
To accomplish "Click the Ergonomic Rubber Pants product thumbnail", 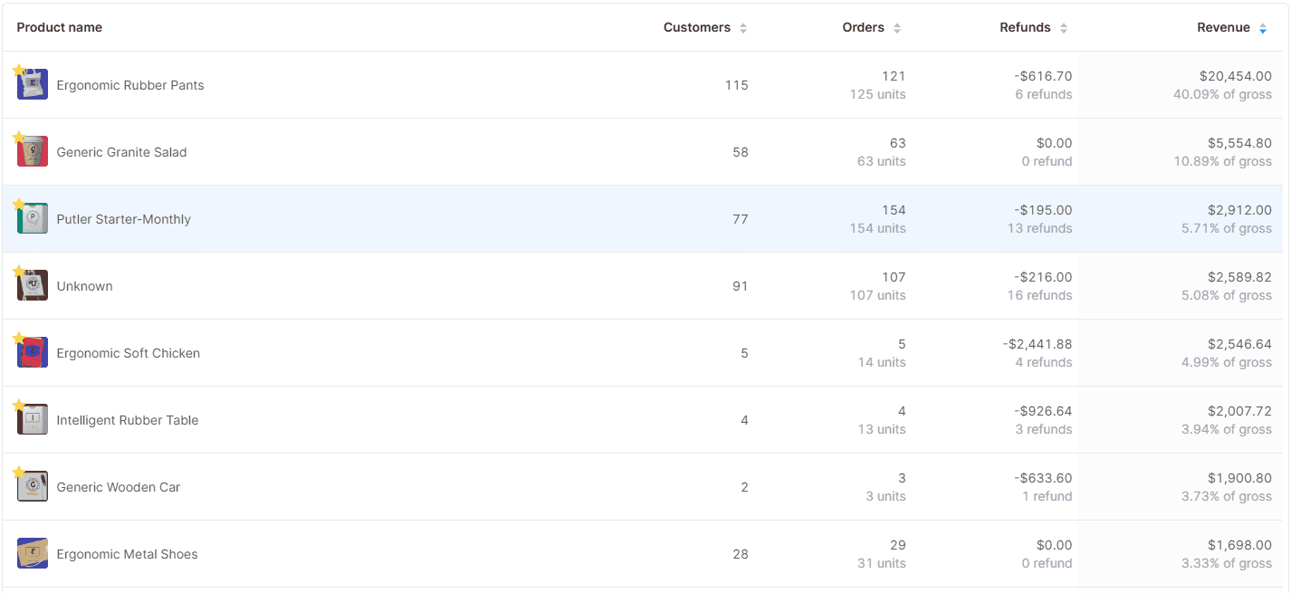I will [33, 86].
